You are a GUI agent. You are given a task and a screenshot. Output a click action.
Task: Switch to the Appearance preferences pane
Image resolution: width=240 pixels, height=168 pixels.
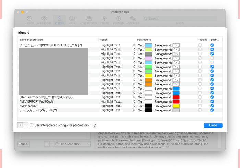(x=44, y=20)
